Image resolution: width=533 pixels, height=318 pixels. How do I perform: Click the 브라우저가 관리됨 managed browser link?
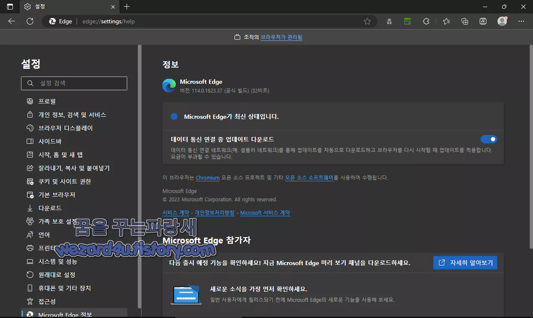(x=281, y=37)
